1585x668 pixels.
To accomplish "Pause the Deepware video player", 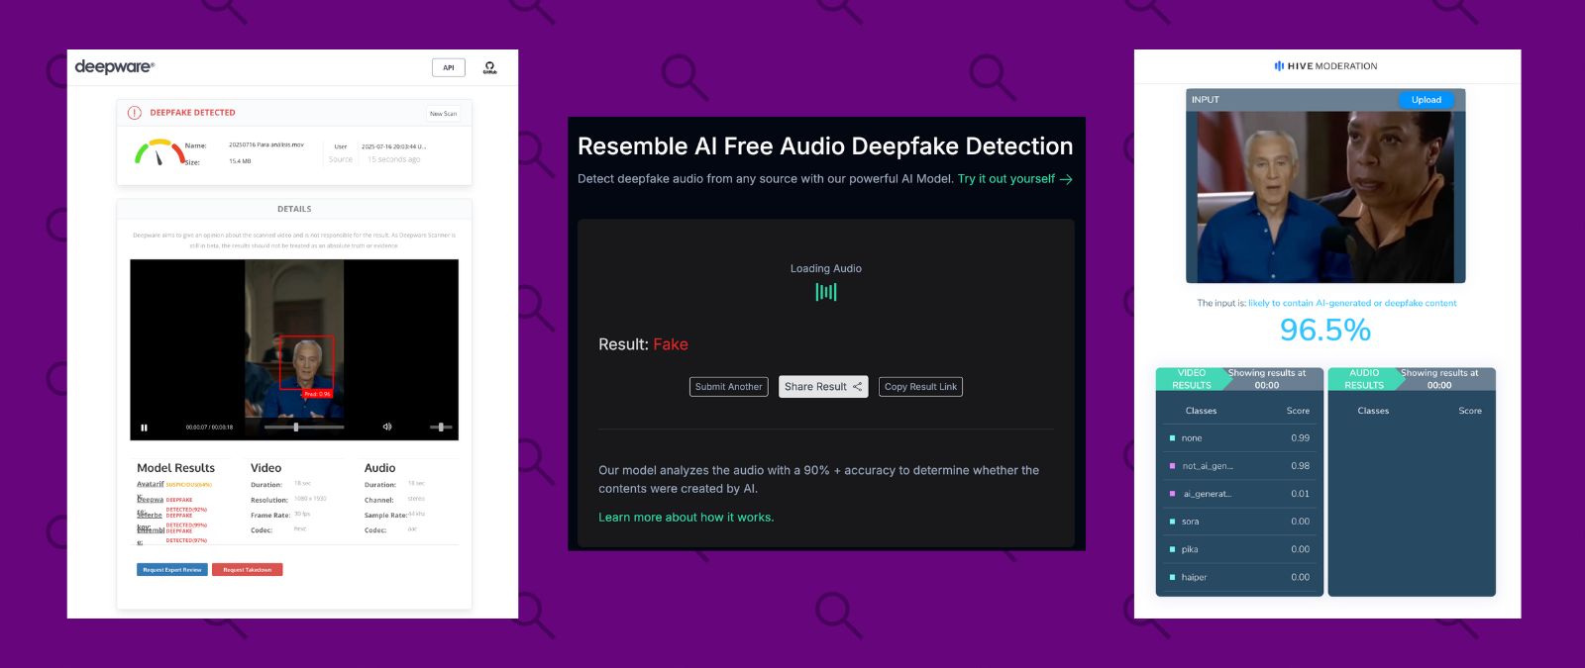I will (x=144, y=428).
